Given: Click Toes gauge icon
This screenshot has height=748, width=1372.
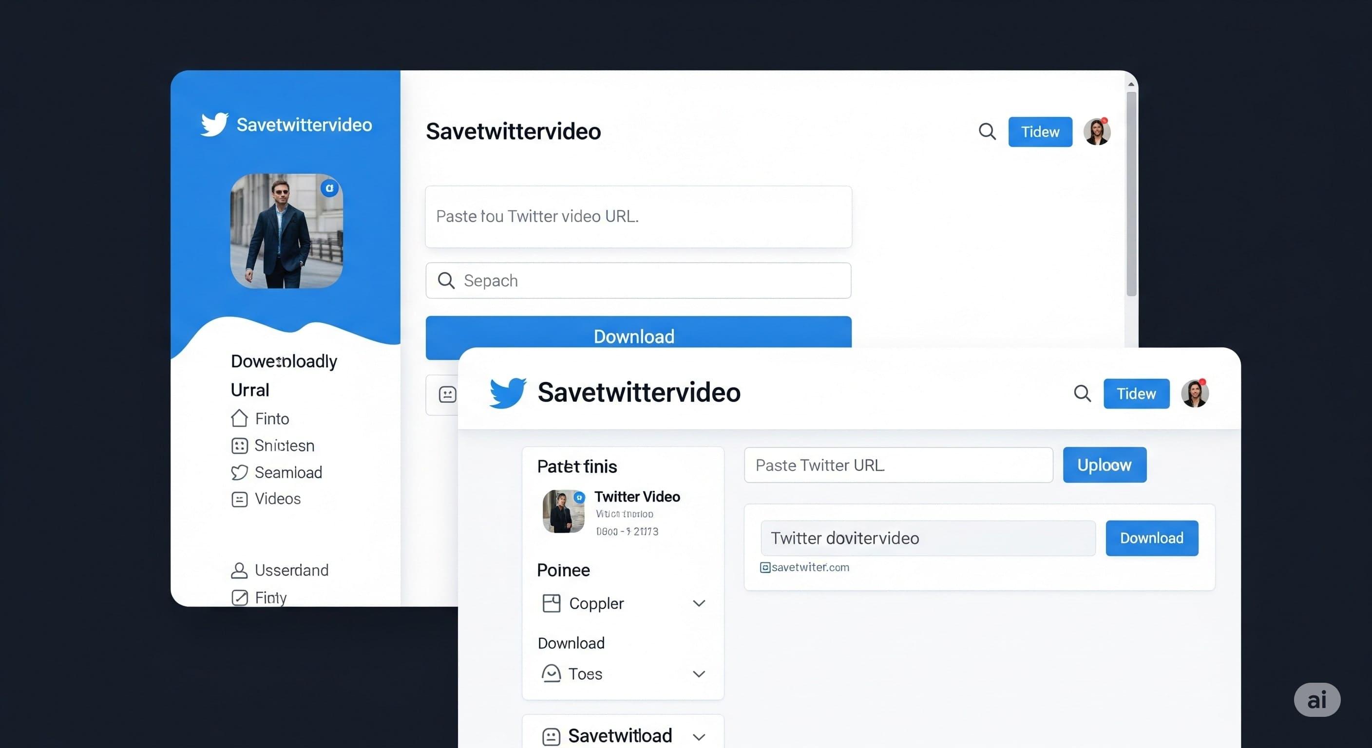Looking at the screenshot, I should (x=551, y=673).
